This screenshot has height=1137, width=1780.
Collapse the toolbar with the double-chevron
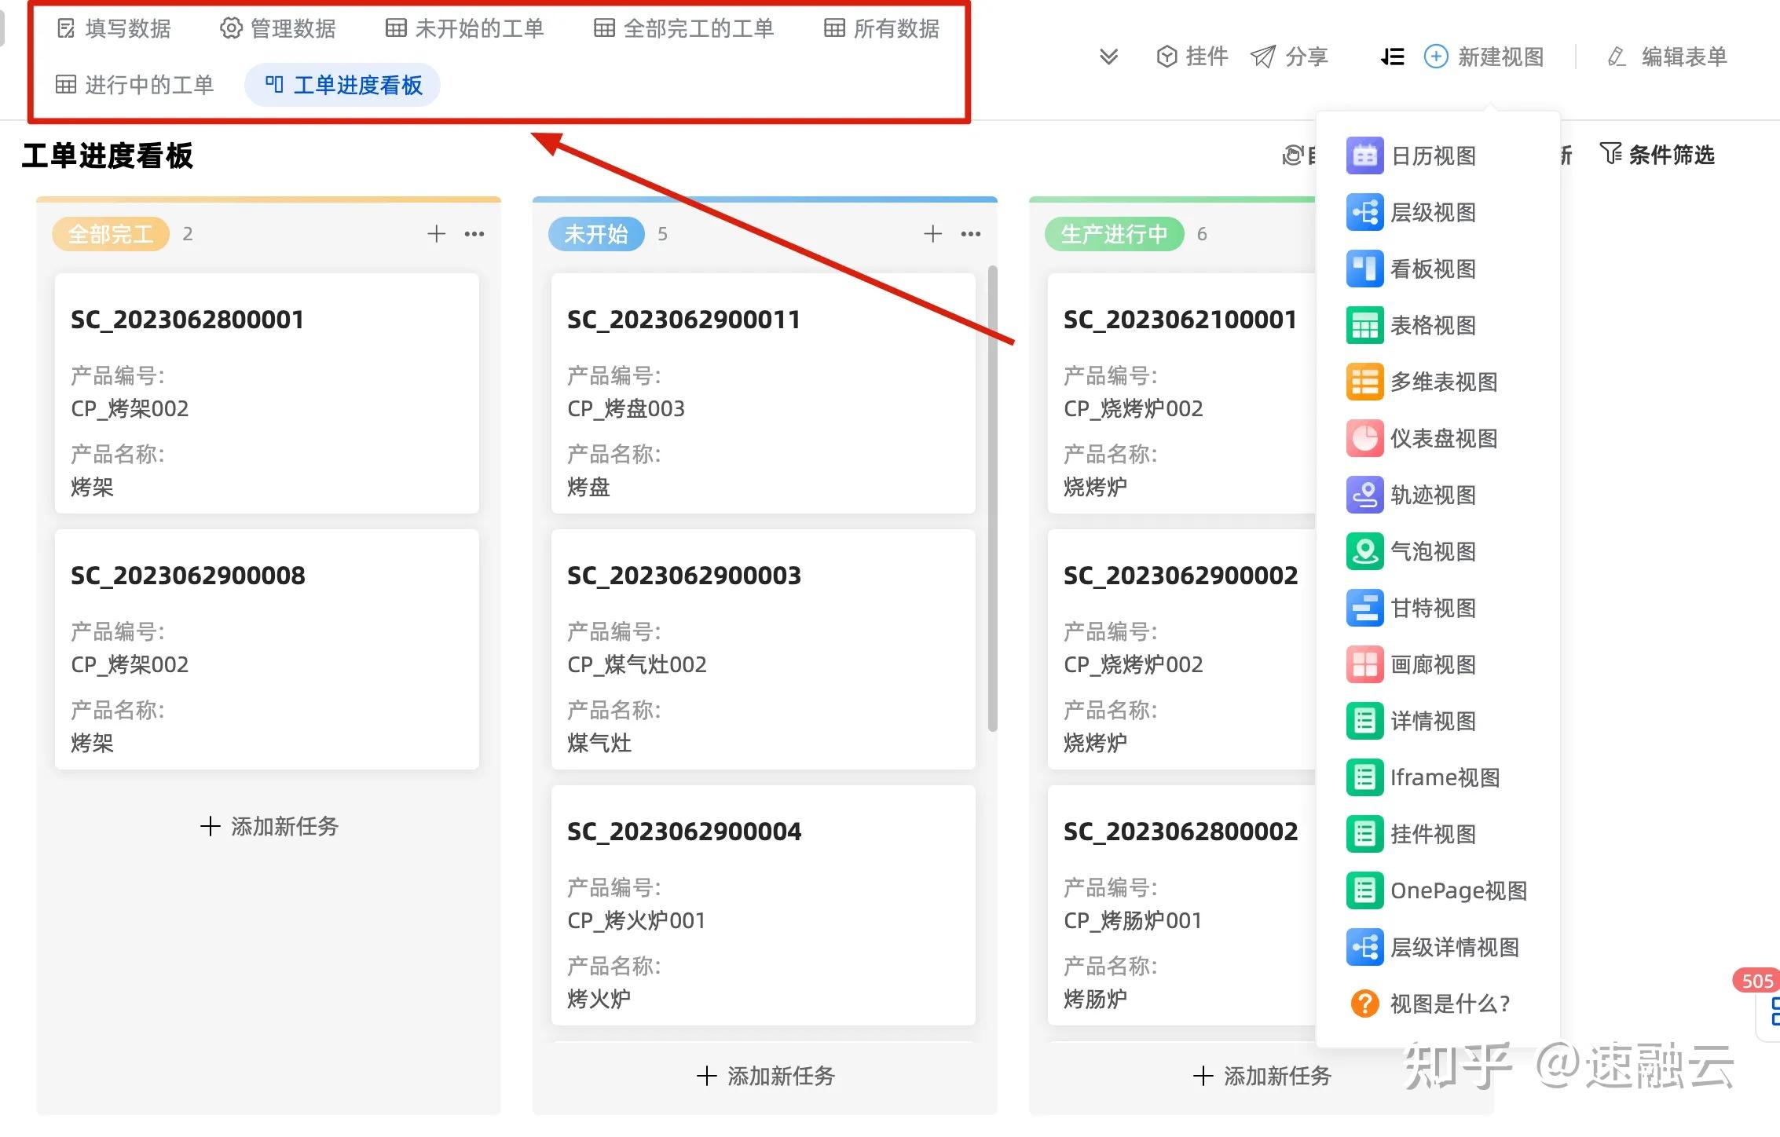(1109, 57)
